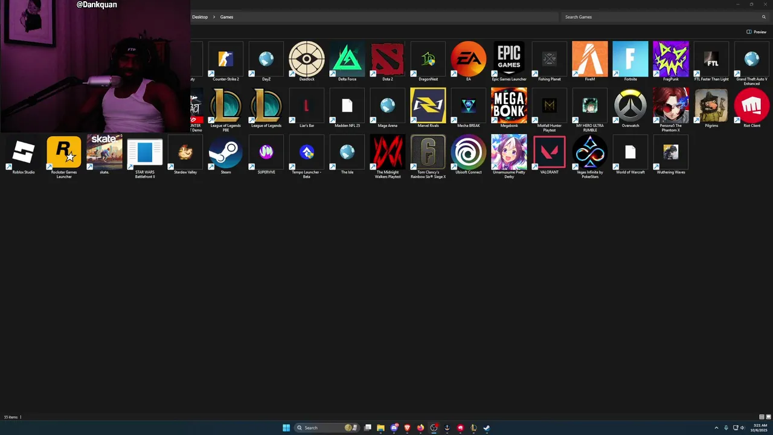Open the Stardew Valley shortcut
The height and width of the screenshot is (435, 773).
185,154
